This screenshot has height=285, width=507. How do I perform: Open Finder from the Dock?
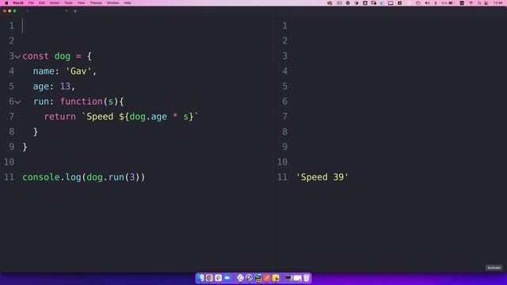tap(200, 278)
